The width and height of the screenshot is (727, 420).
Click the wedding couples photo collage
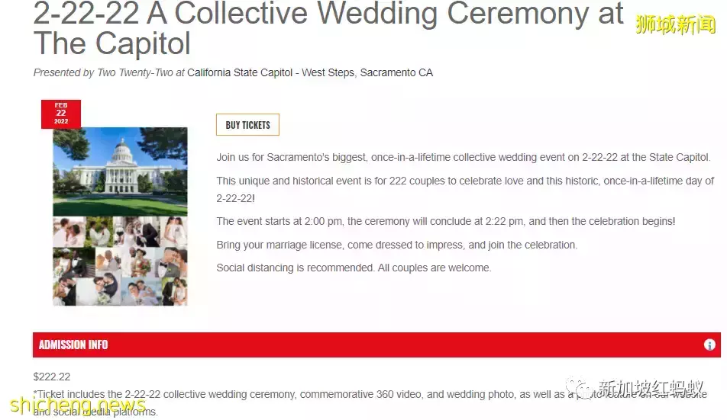(120, 261)
